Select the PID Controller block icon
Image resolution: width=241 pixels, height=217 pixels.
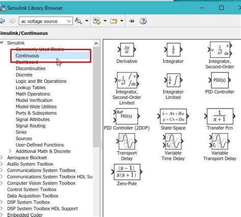point(220,80)
